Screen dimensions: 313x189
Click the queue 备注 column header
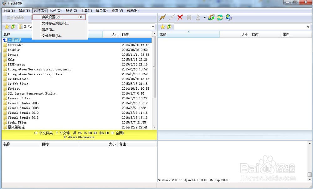tap(137, 144)
